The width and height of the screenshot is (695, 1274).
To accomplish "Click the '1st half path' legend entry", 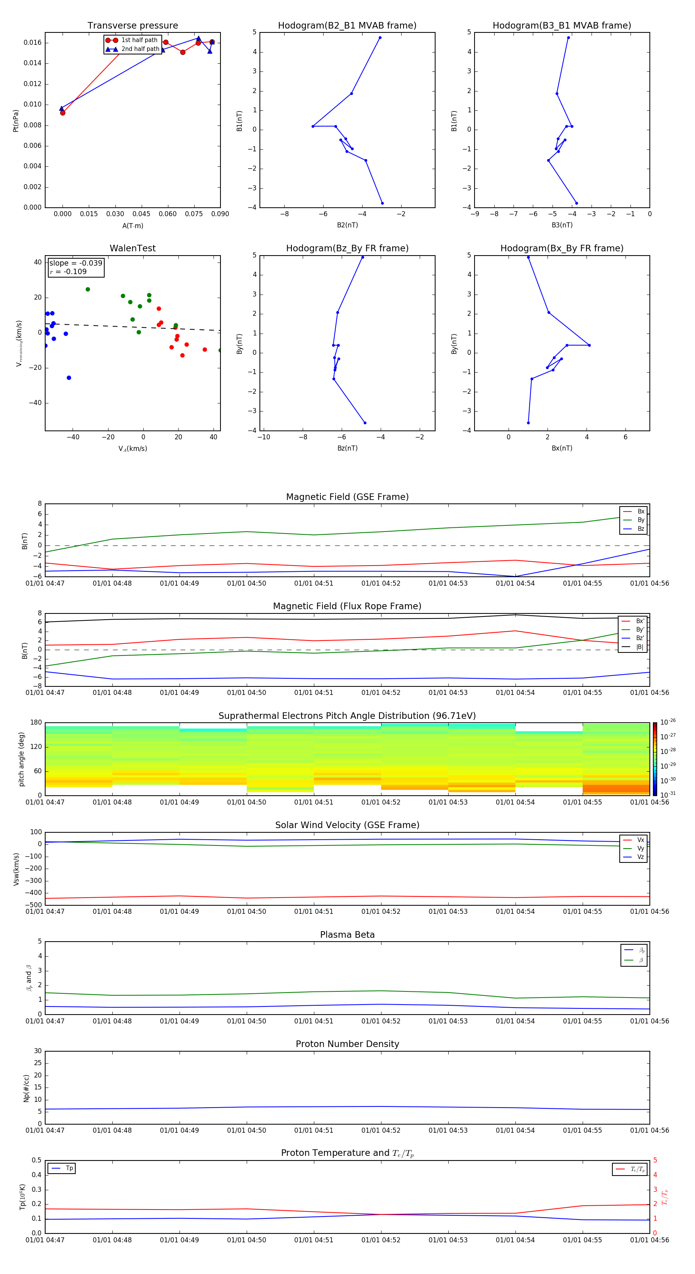I will [132, 40].
